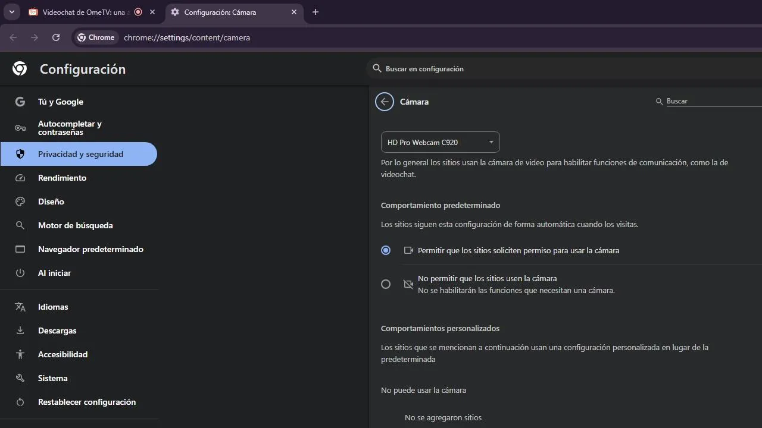Select 'No permitir que los sitios usen' radio
Image resolution: width=762 pixels, height=428 pixels.
386,284
